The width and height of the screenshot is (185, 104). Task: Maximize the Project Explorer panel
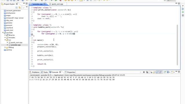pyautogui.click(x=27, y=4)
